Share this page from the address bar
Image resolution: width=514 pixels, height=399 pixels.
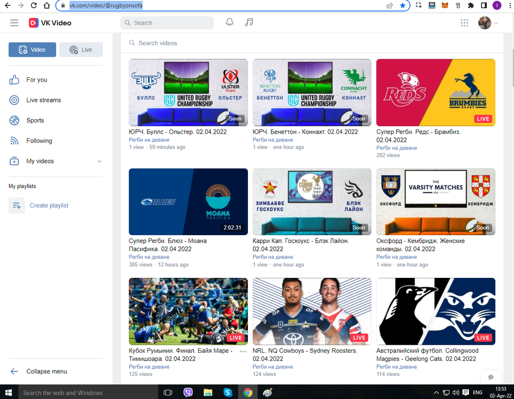390,5
